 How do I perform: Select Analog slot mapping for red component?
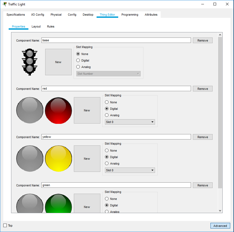point(107,115)
